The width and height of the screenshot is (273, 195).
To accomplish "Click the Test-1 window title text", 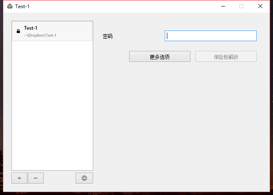I will click(x=22, y=7).
